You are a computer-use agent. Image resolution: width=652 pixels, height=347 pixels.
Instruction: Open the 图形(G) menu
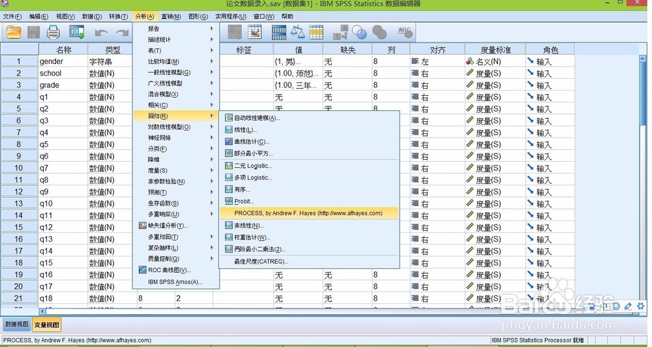click(198, 17)
